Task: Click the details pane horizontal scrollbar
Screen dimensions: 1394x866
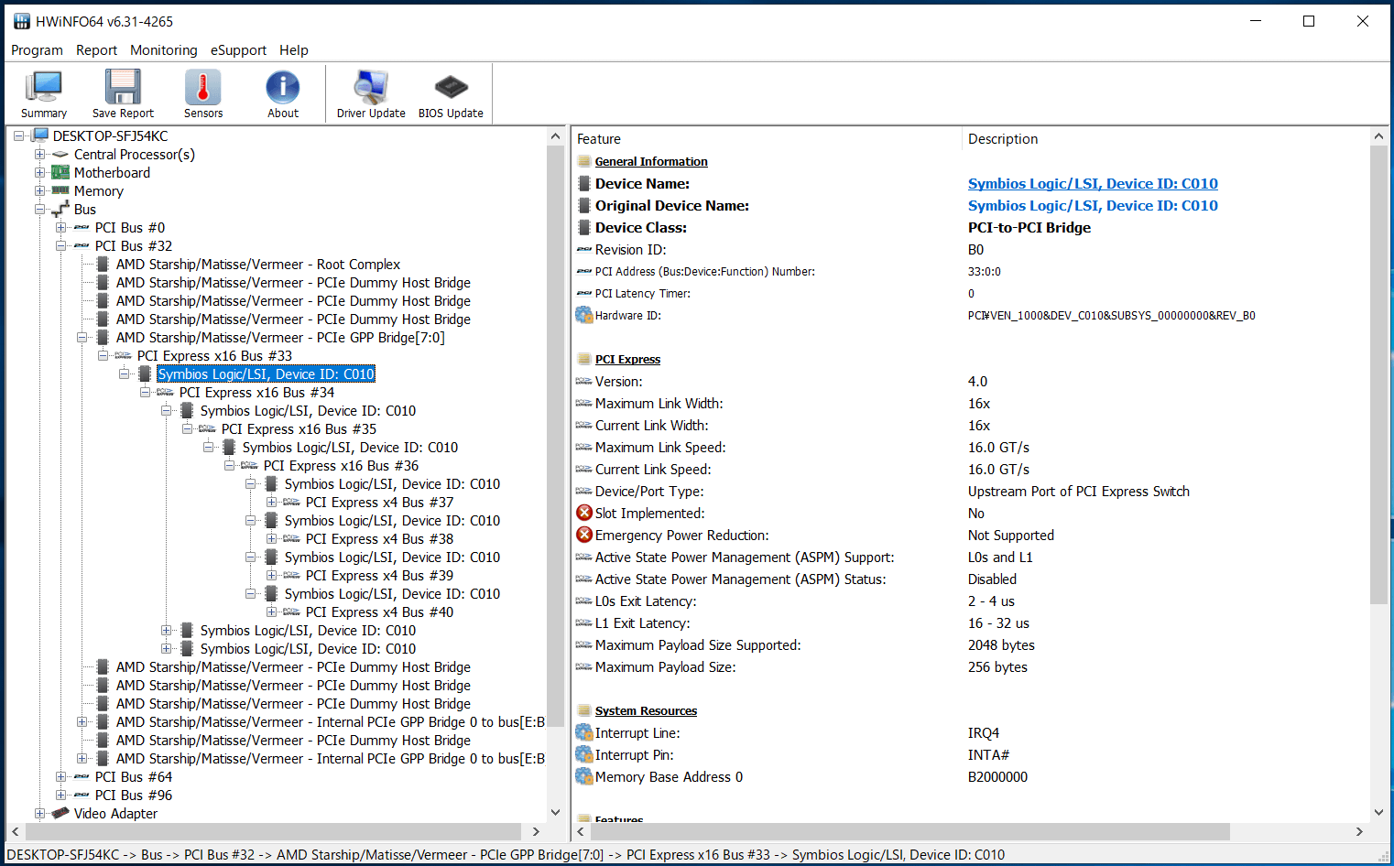Action: pos(909,831)
